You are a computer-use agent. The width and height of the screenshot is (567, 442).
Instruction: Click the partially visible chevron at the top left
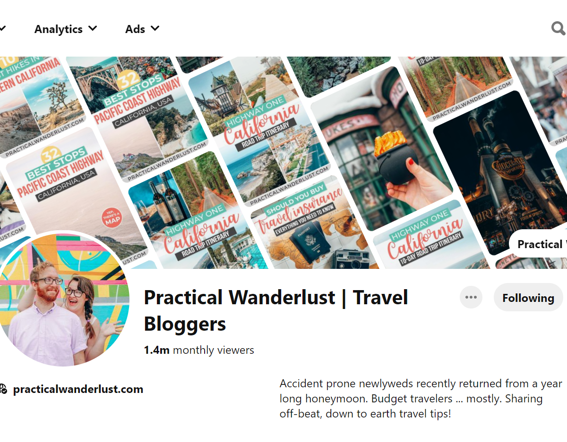[x=2, y=29]
